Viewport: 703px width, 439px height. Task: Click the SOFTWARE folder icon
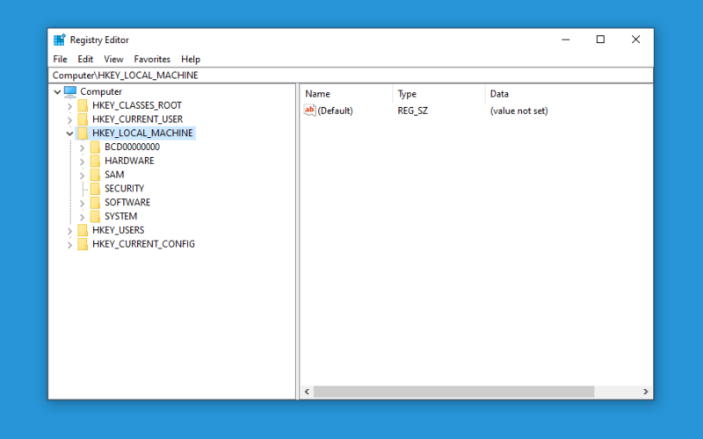point(95,203)
